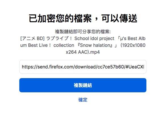162x121 pixels.
Task: Click the 『Snow halation』 filename text
Action: (x=95, y=45)
